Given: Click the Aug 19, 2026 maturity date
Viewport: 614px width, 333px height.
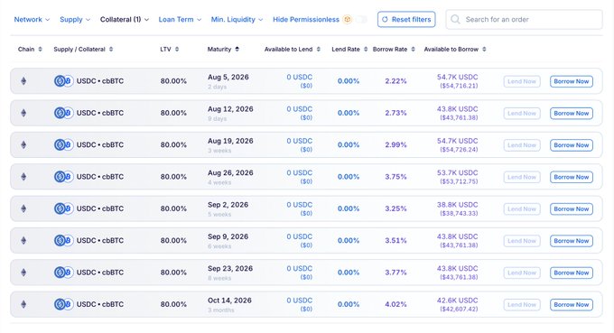Looking at the screenshot, I should 230,142.
